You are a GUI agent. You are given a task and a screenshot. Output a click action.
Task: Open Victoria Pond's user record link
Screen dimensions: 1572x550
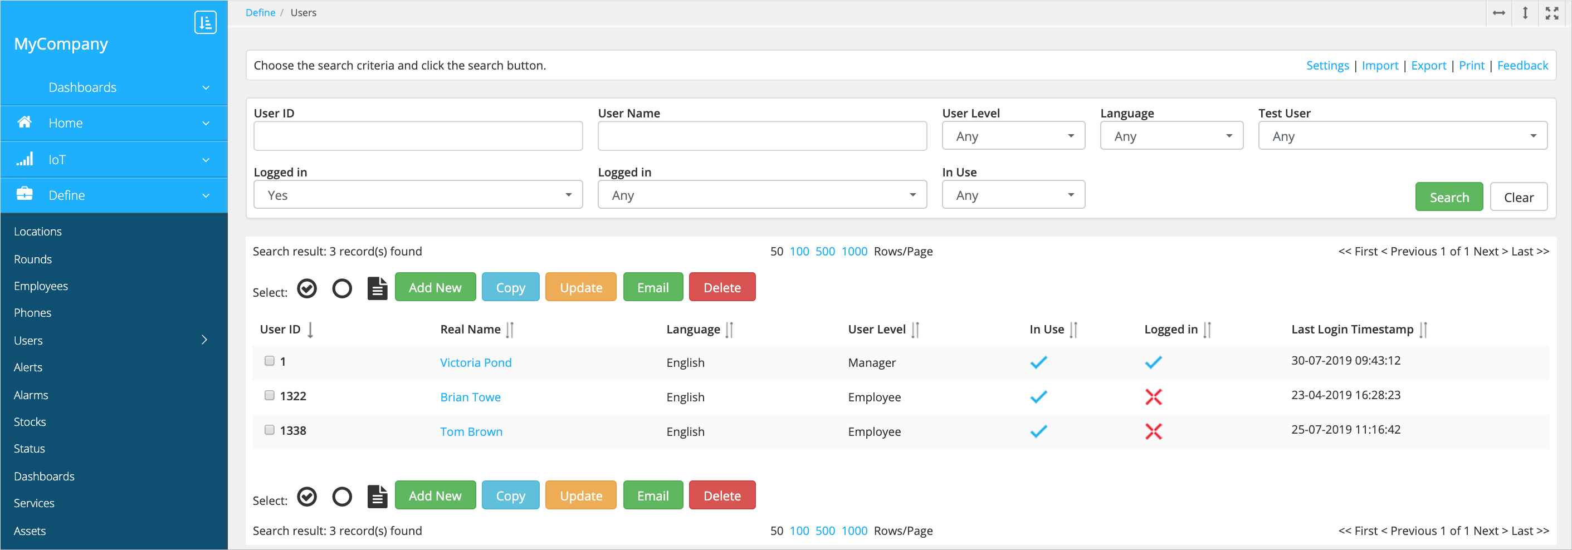475,362
